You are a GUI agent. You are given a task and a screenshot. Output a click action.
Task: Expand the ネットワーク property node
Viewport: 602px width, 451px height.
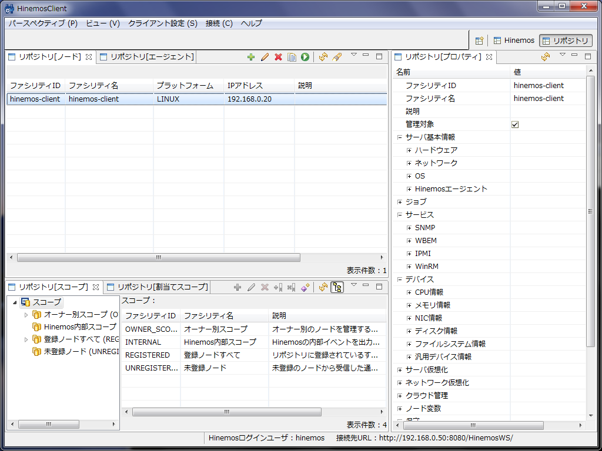pos(409,163)
